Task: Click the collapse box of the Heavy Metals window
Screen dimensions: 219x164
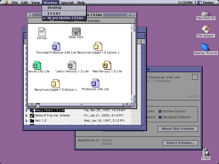Action: tap(134, 15)
